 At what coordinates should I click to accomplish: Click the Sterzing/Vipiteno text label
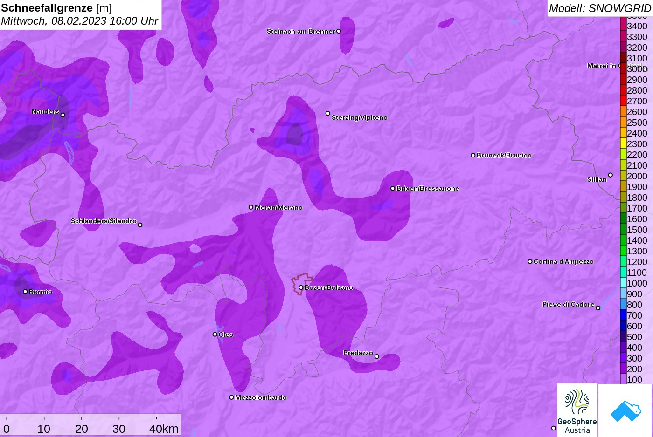[x=360, y=117]
